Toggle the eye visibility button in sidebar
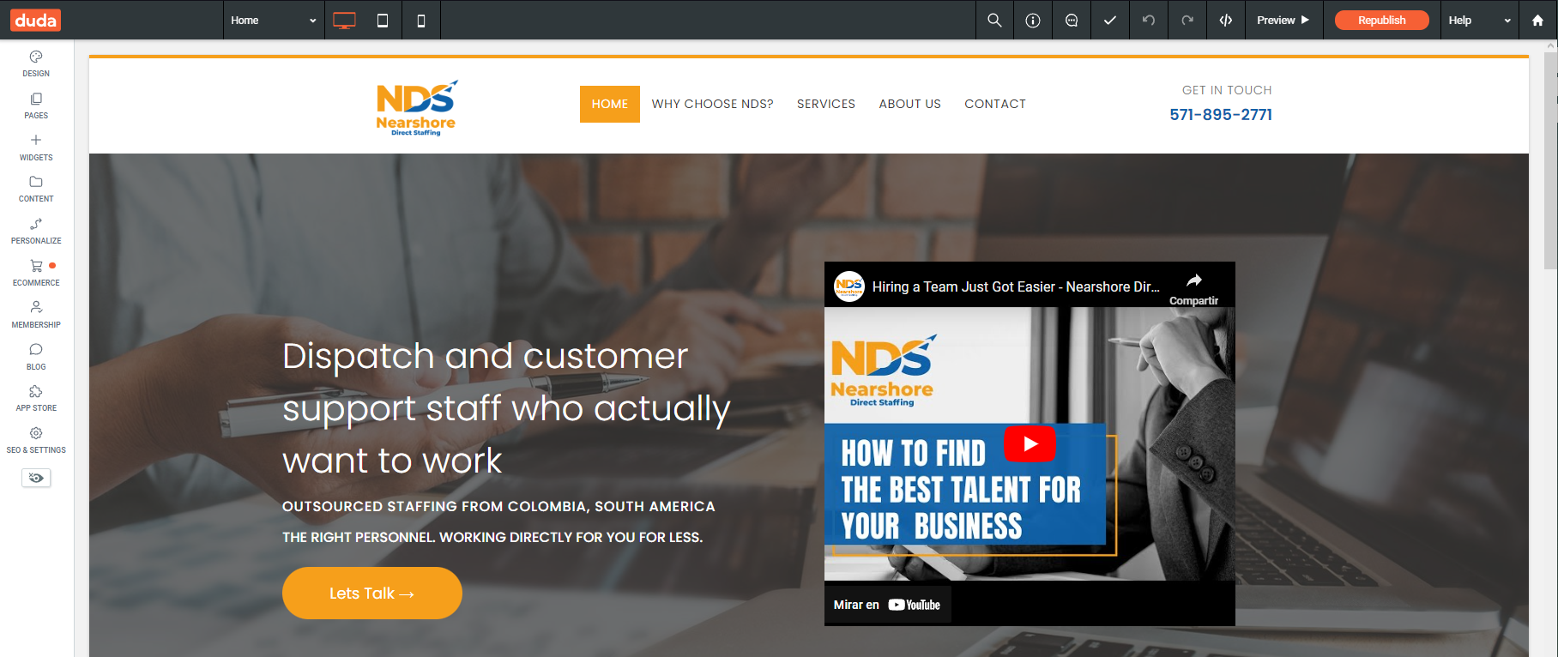This screenshot has height=657, width=1558. (36, 478)
